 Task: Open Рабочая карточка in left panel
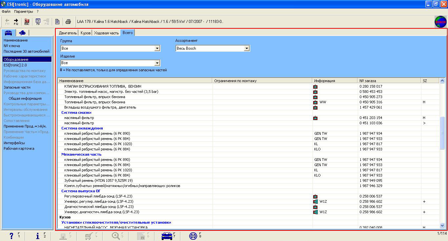coord(19,148)
